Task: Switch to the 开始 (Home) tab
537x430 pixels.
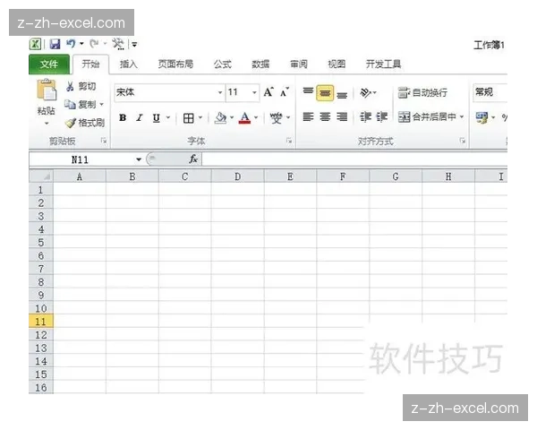Action: [90, 64]
